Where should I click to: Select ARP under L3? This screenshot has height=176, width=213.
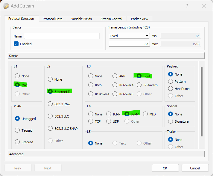119,76
